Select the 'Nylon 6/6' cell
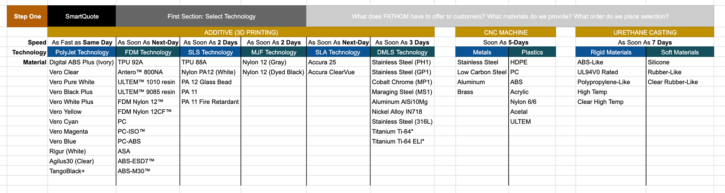The height and width of the screenshot is (193, 725). coord(532,101)
